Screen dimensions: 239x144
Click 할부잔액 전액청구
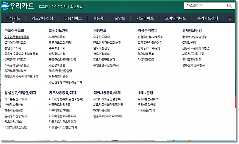(x=194, y=65)
